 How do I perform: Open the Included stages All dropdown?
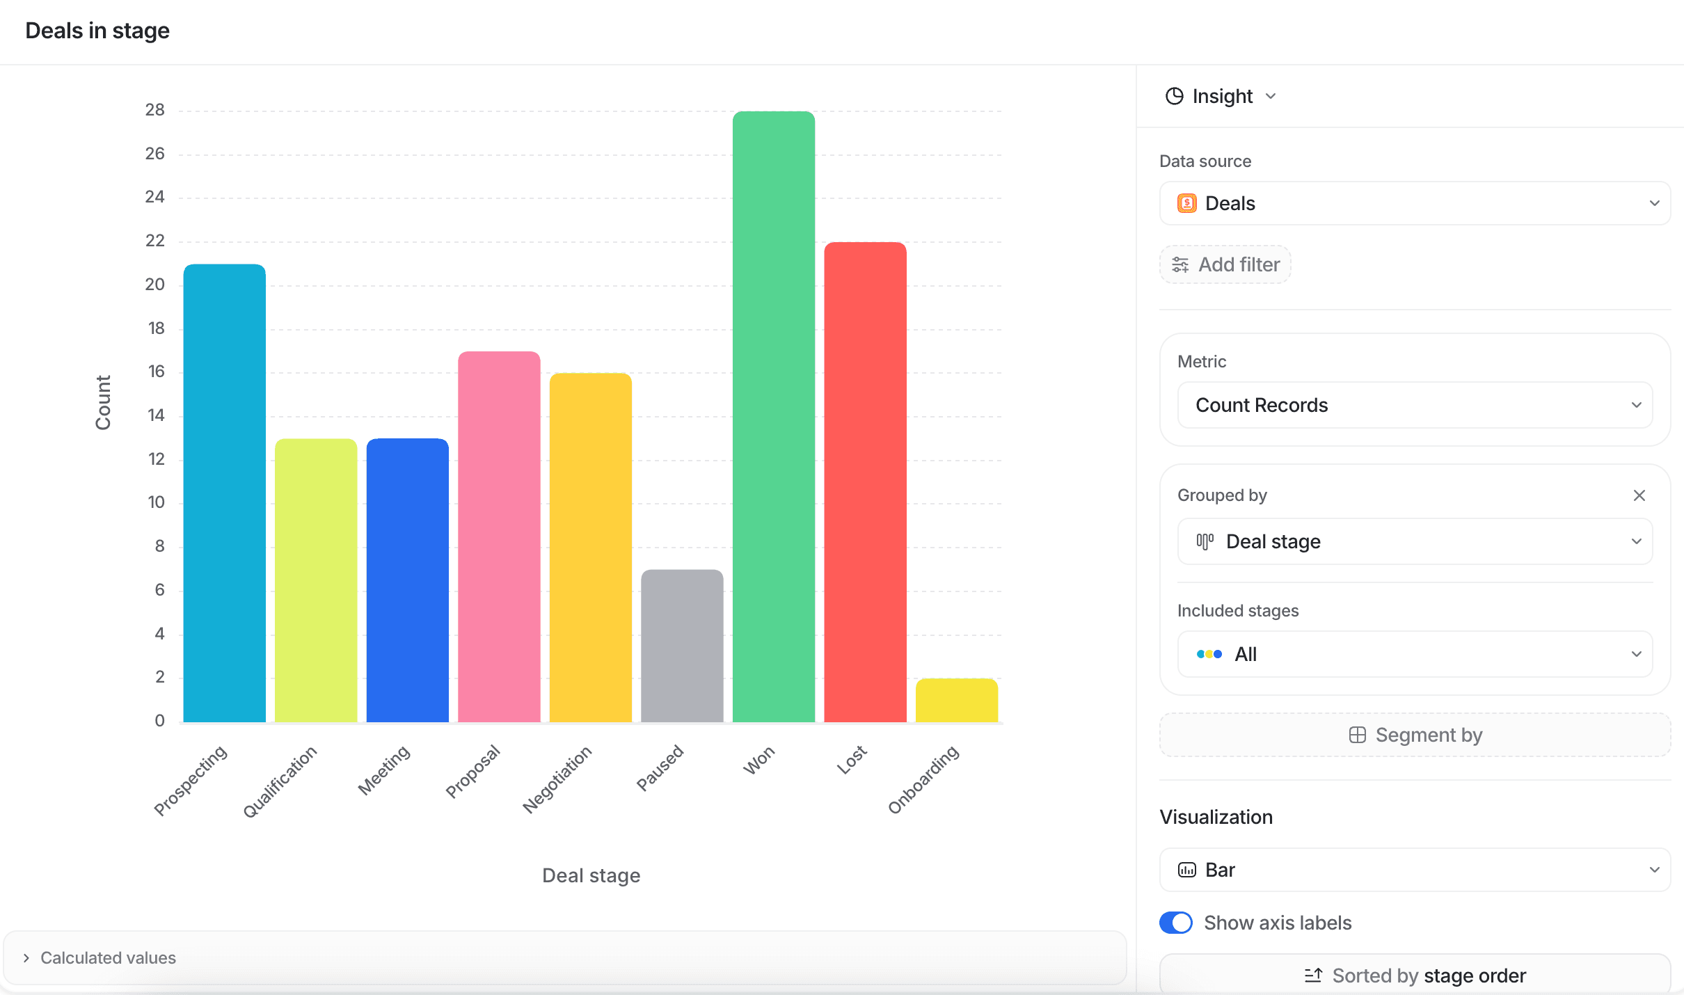1415,654
